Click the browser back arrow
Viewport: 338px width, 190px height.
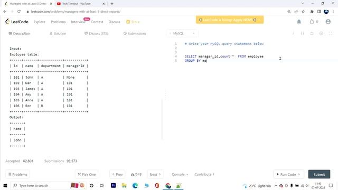[5, 12]
